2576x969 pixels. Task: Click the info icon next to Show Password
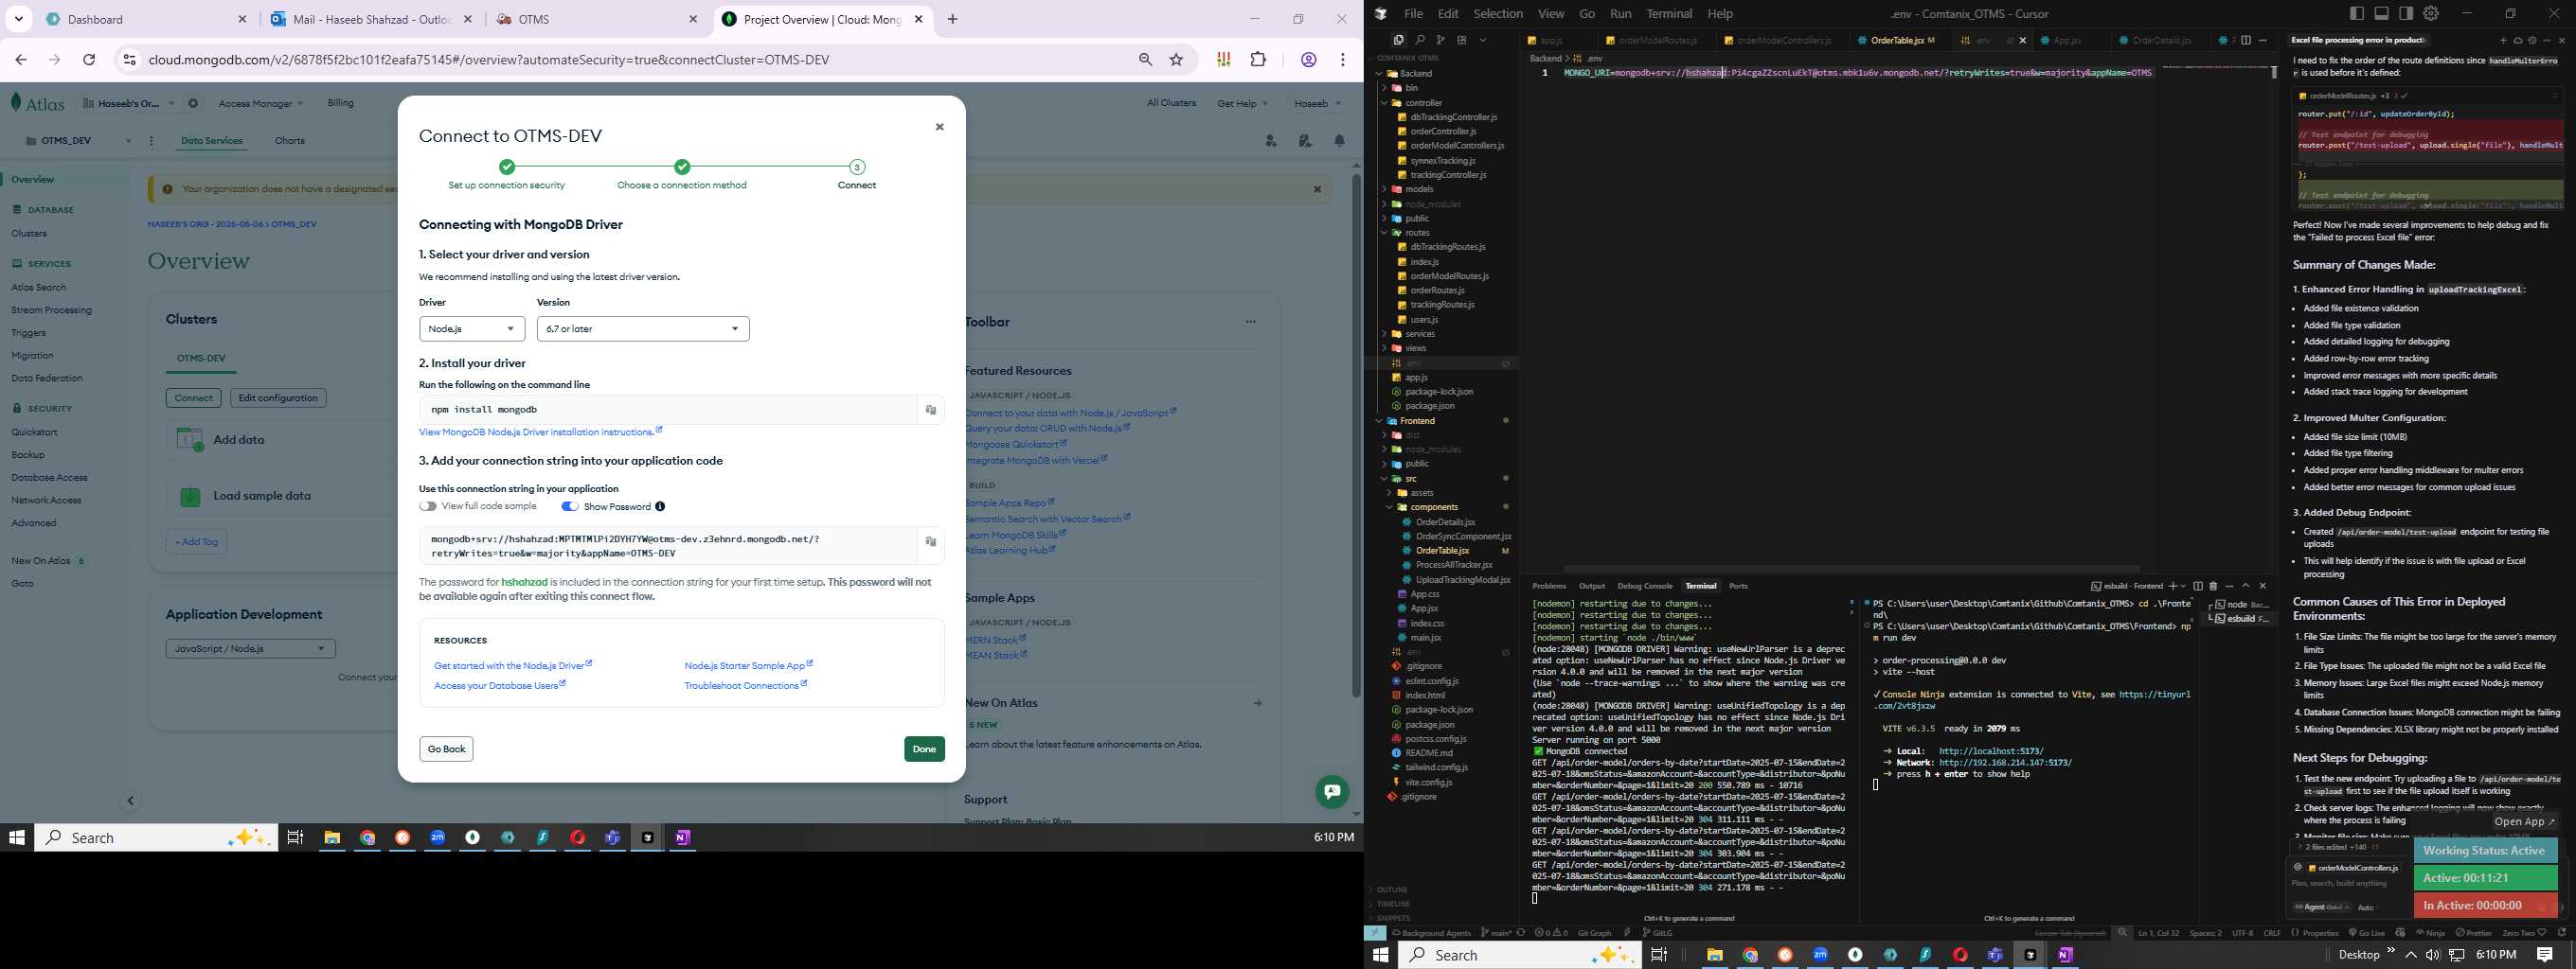[x=660, y=506]
